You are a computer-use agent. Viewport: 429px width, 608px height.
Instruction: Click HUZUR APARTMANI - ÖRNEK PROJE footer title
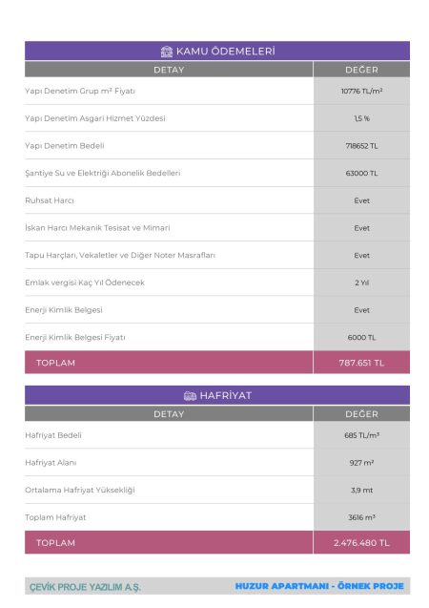coord(319,586)
